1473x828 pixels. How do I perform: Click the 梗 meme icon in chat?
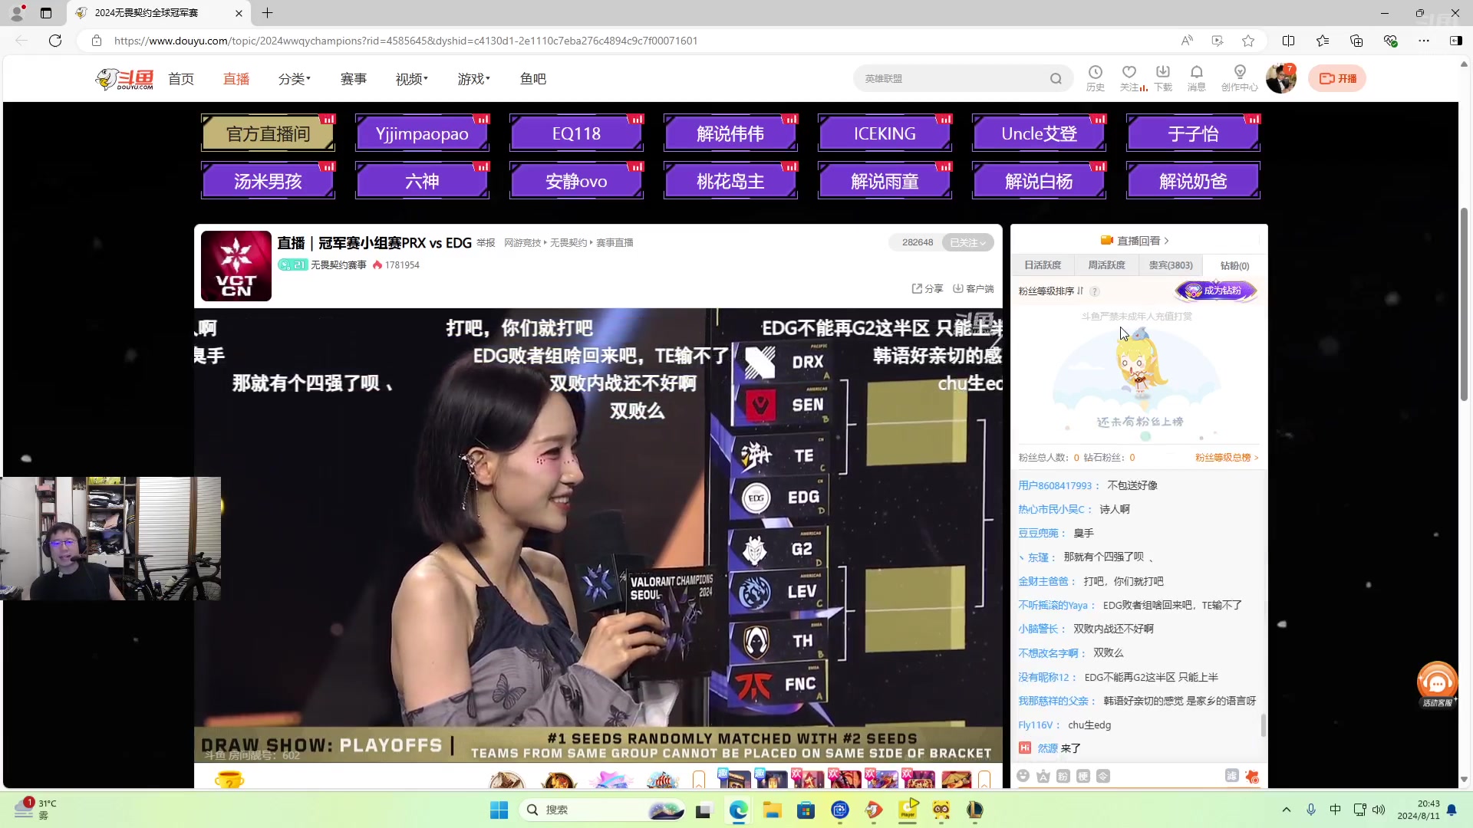point(1083,776)
